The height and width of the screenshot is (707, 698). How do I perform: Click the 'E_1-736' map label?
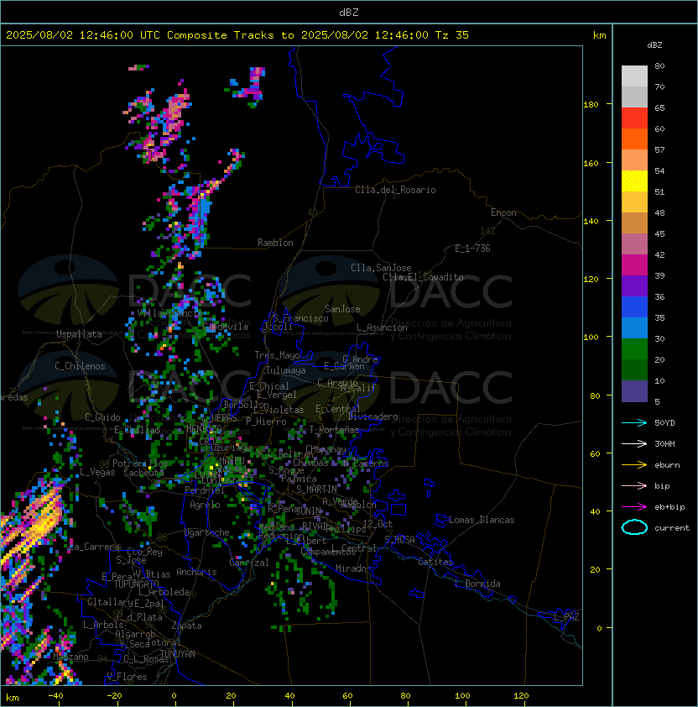click(x=472, y=249)
